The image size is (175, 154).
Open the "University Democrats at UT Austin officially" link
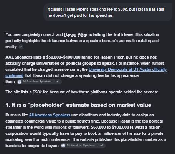(x=127, y=69)
